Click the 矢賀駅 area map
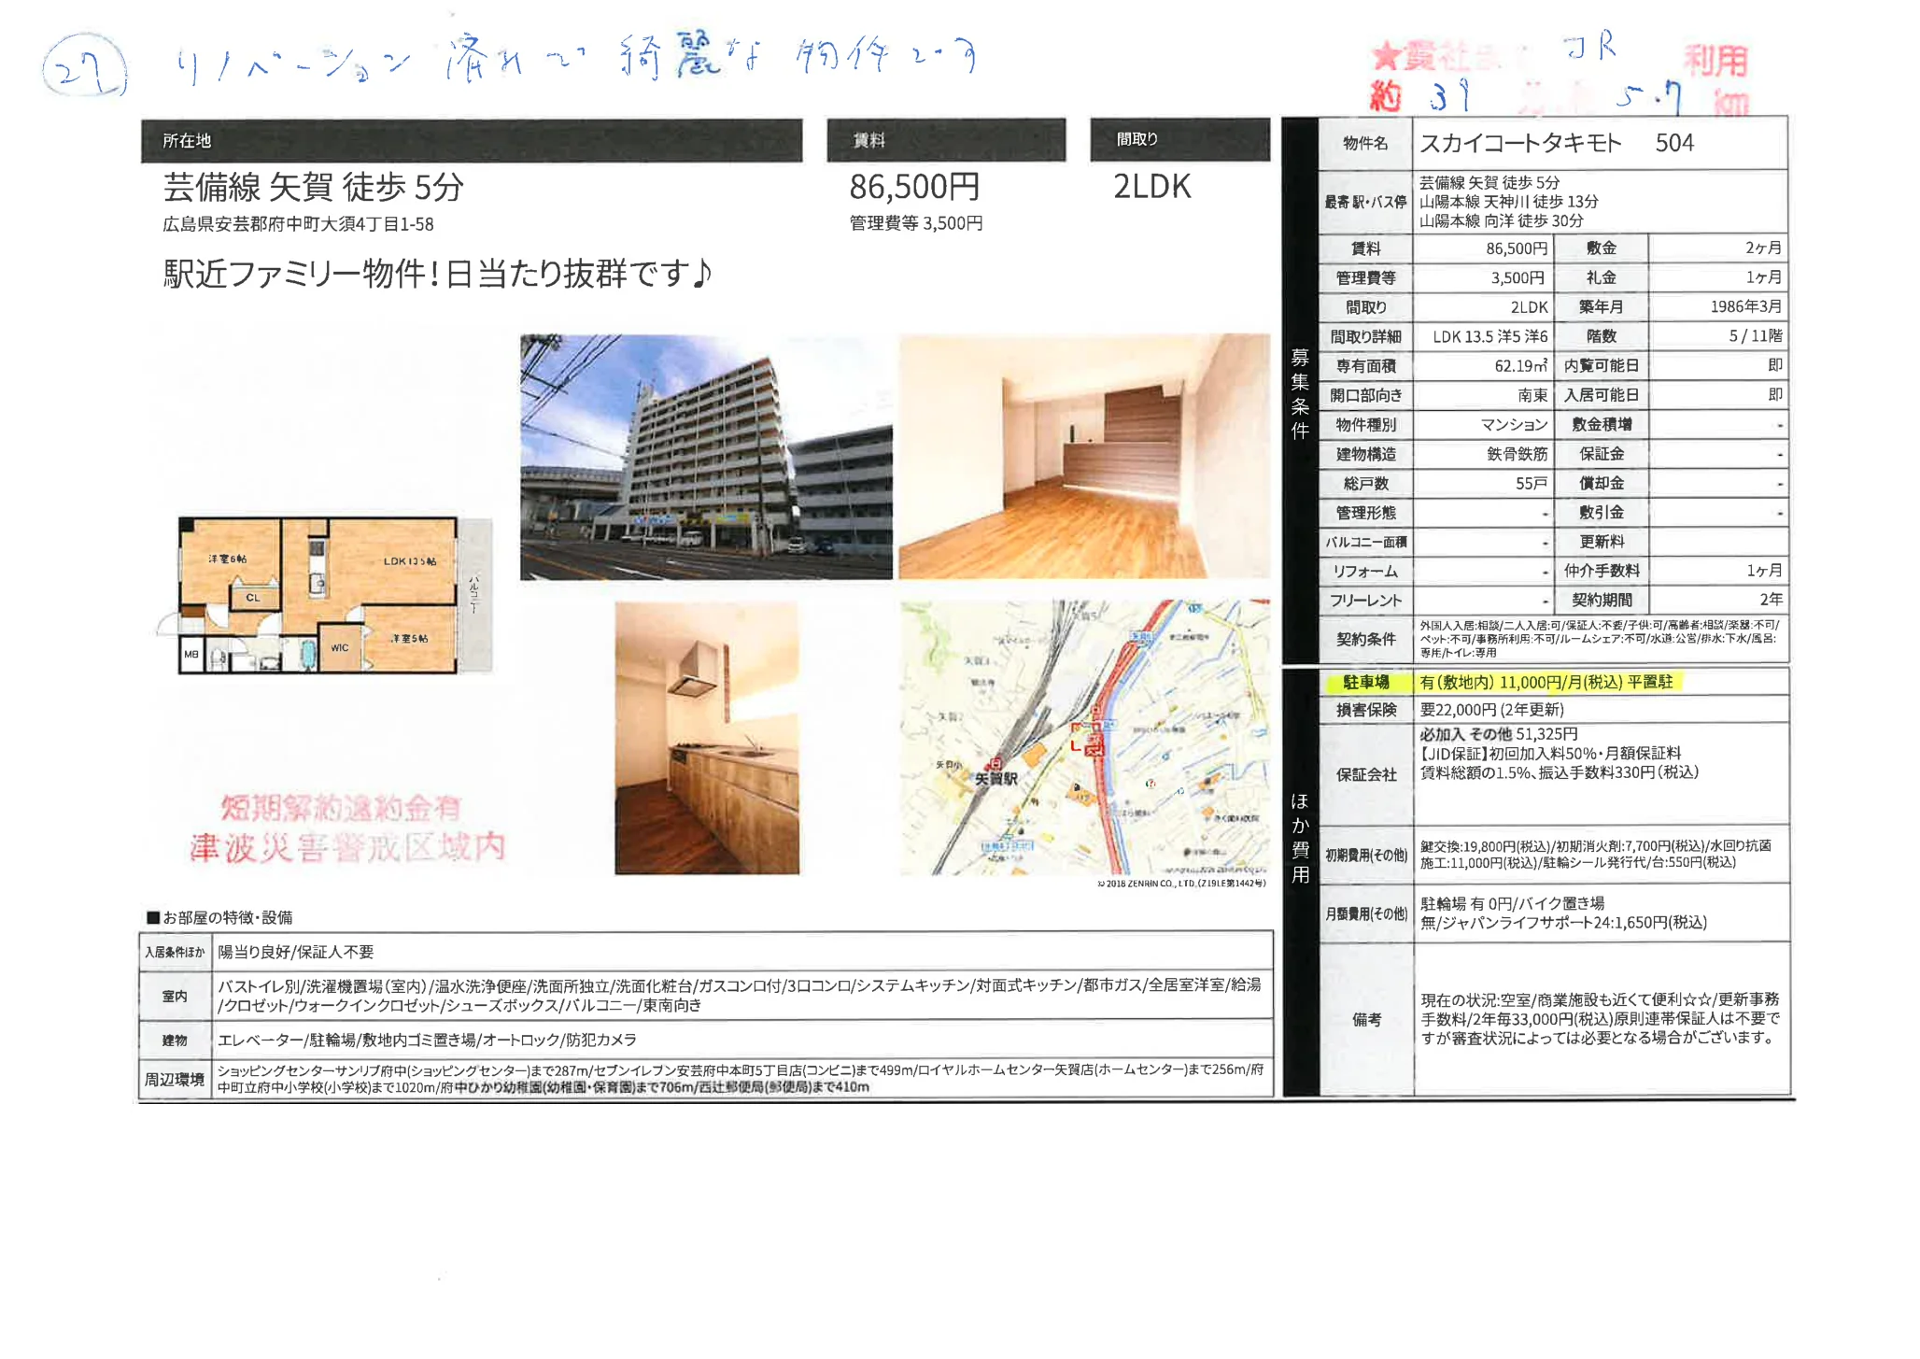The width and height of the screenshot is (1920, 1359). click(1085, 738)
